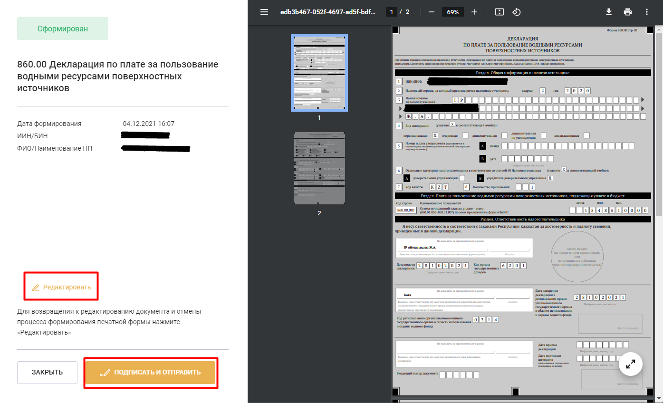Click the page number input field
The height and width of the screenshot is (403, 663).
[x=392, y=12]
